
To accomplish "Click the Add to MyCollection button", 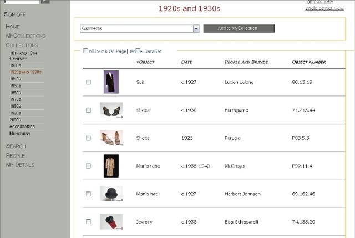I will click(x=239, y=28).
